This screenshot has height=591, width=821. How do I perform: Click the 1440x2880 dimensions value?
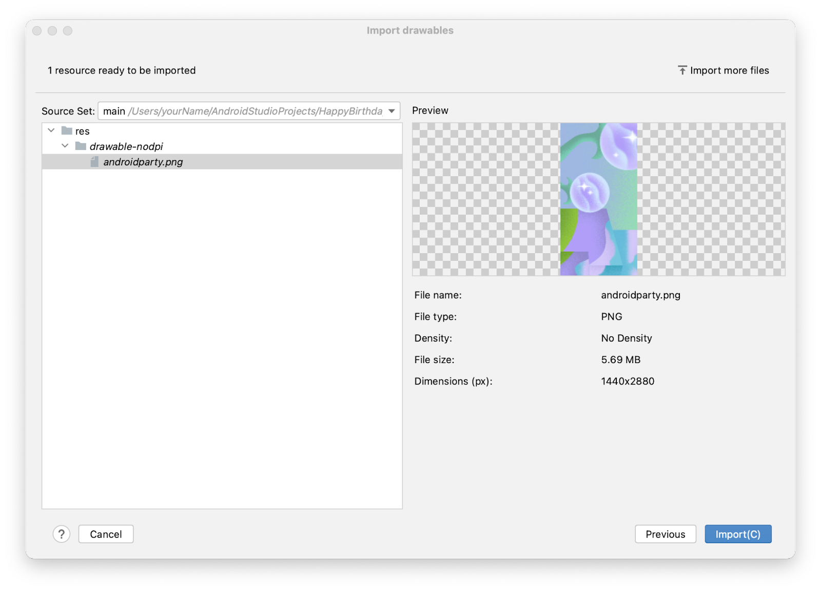coord(628,381)
